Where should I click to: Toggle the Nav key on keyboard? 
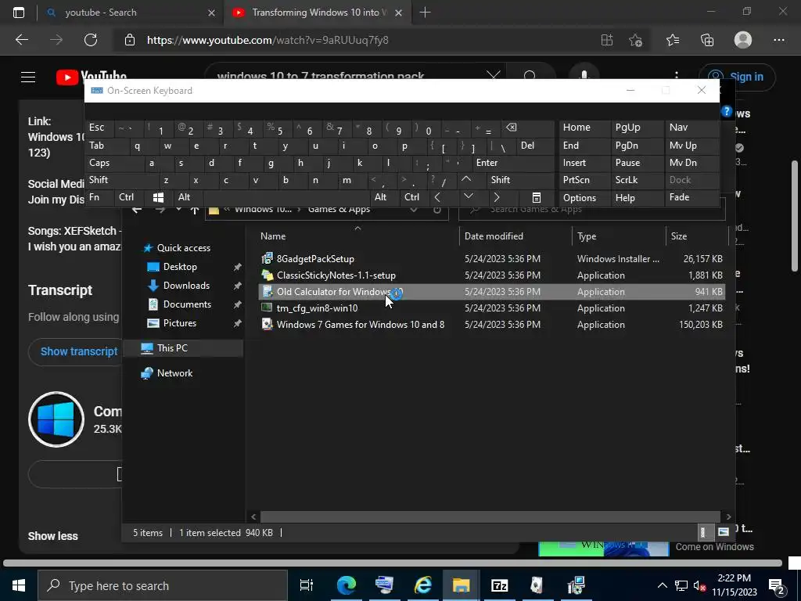(x=691, y=128)
